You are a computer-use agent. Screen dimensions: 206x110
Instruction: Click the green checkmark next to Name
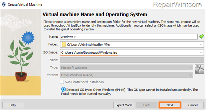click(x=201, y=36)
